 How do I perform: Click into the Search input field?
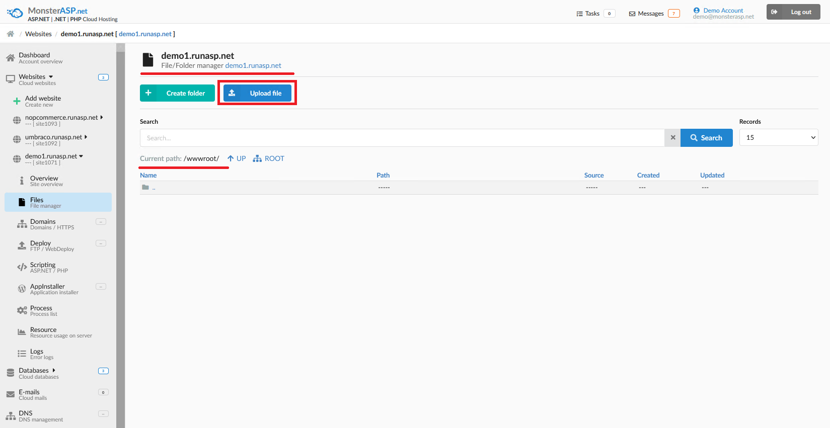[402, 138]
